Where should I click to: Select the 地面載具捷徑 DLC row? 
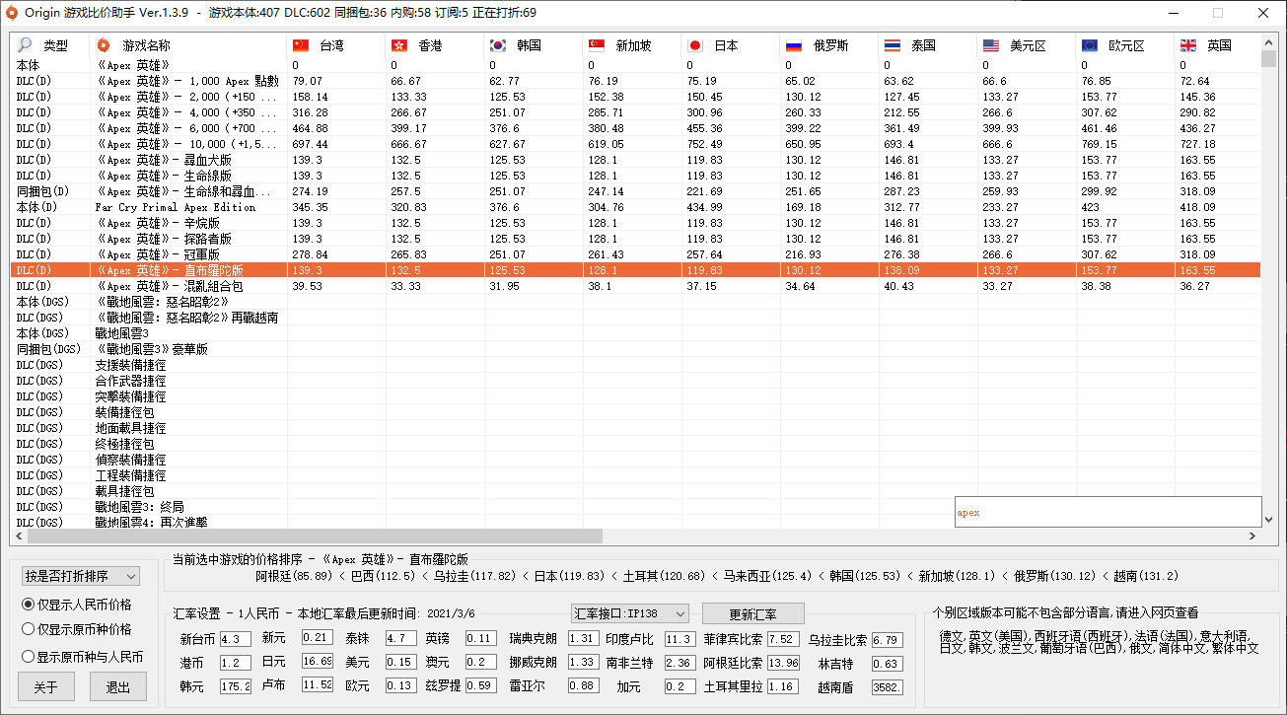[636, 428]
